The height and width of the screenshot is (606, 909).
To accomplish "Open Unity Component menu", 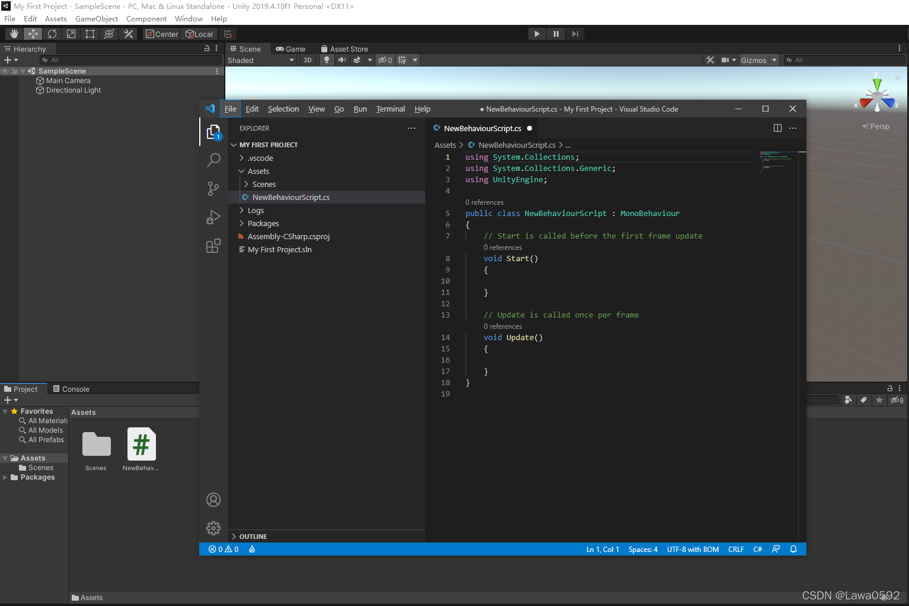I will click(x=146, y=19).
